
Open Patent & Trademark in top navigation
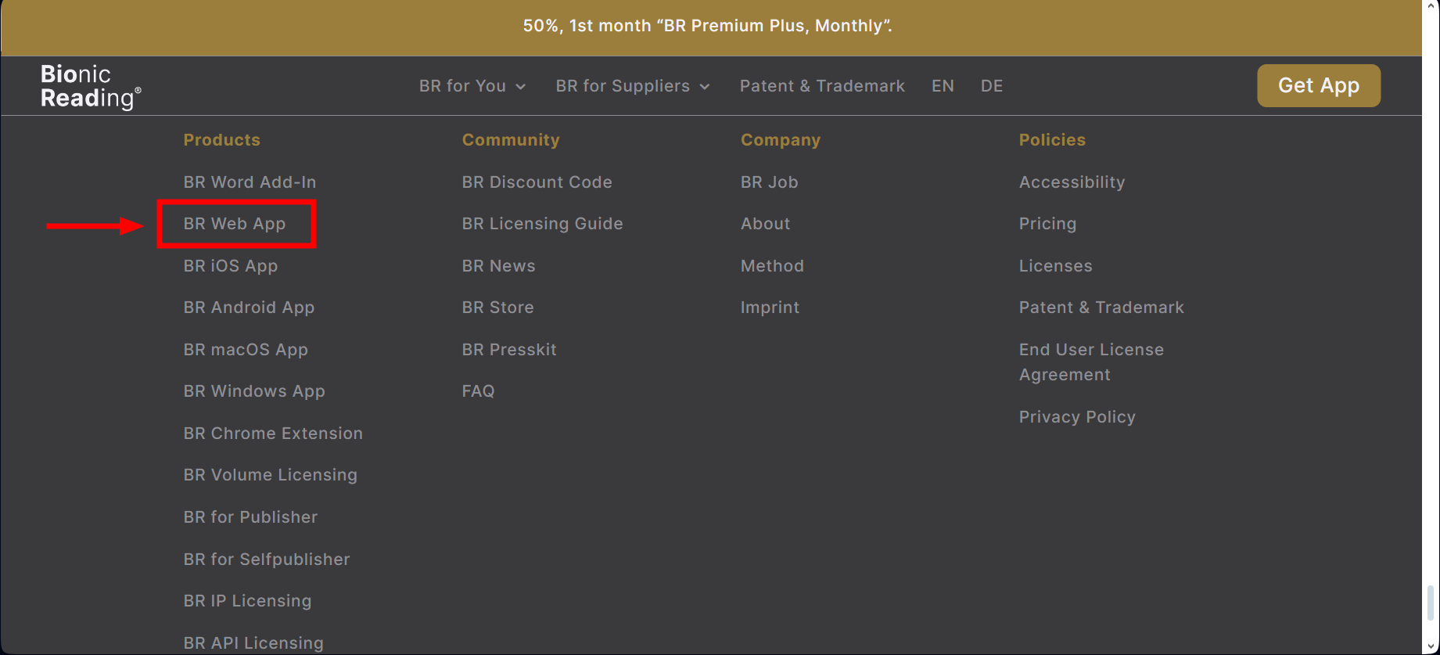tap(821, 86)
